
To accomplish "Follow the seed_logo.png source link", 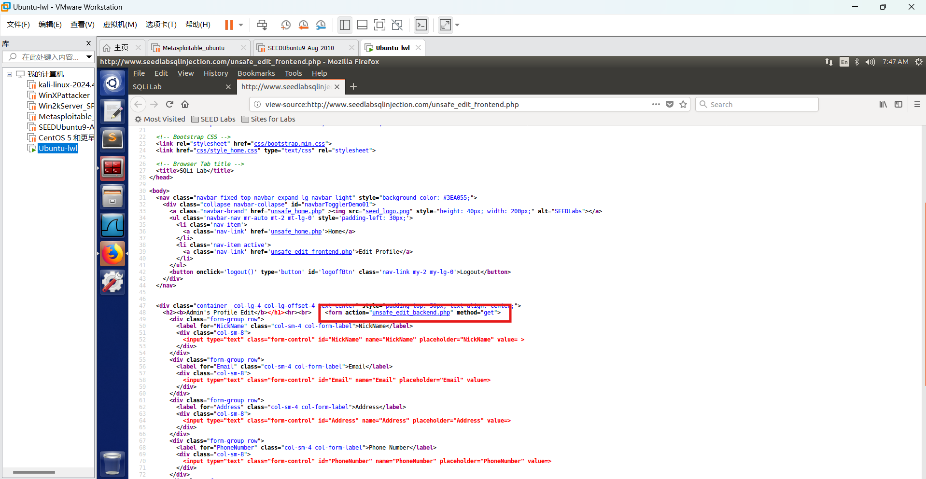I will [388, 211].
